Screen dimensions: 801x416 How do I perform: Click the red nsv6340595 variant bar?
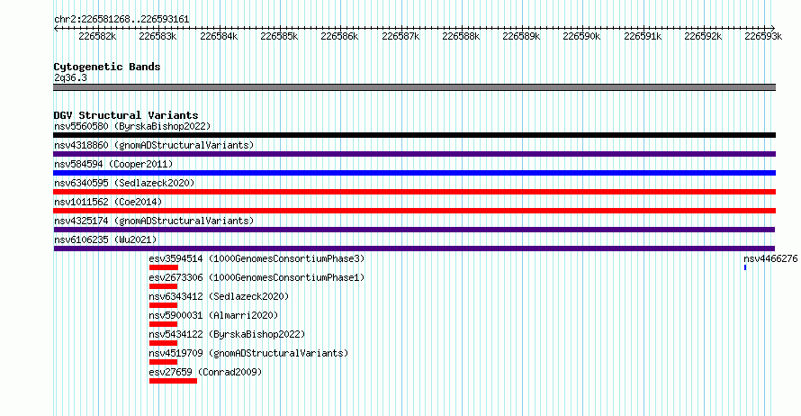tap(414, 192)
